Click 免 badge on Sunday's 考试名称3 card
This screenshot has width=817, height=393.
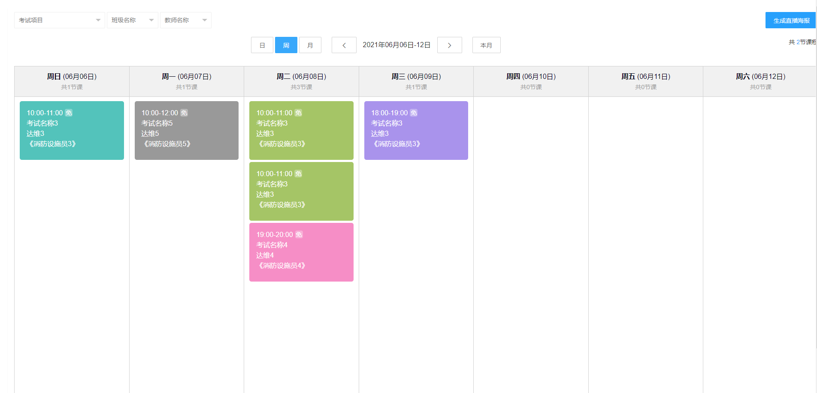69,112
